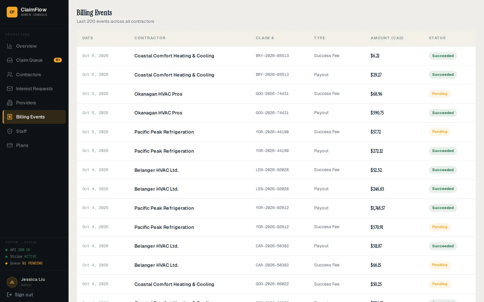
Task: Click the Amount (CAD) column header
Action: point(387,38)
